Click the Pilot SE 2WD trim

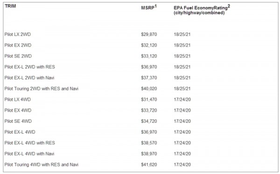[18, 56]
